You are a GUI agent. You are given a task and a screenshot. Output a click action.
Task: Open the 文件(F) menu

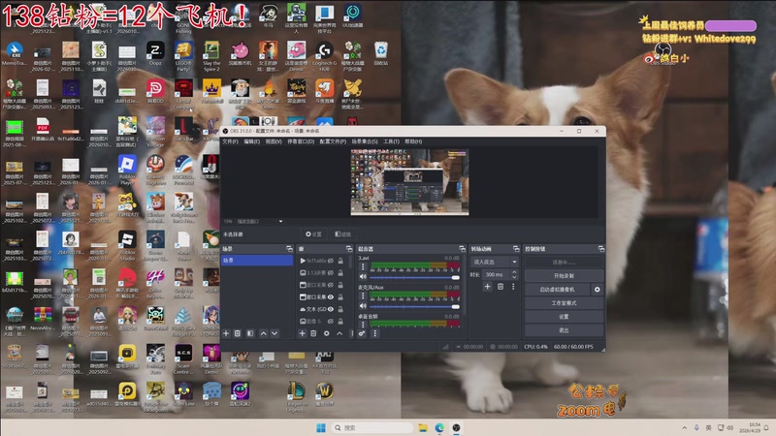click(230, 141)
